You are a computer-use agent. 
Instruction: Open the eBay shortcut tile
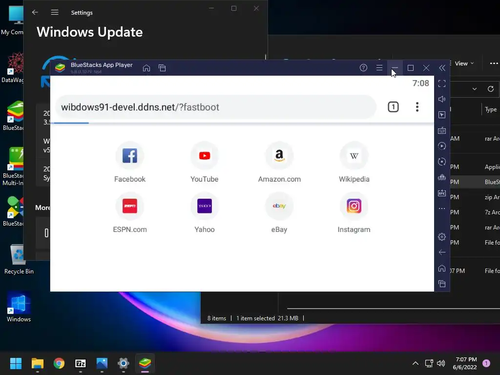[279, 213]
